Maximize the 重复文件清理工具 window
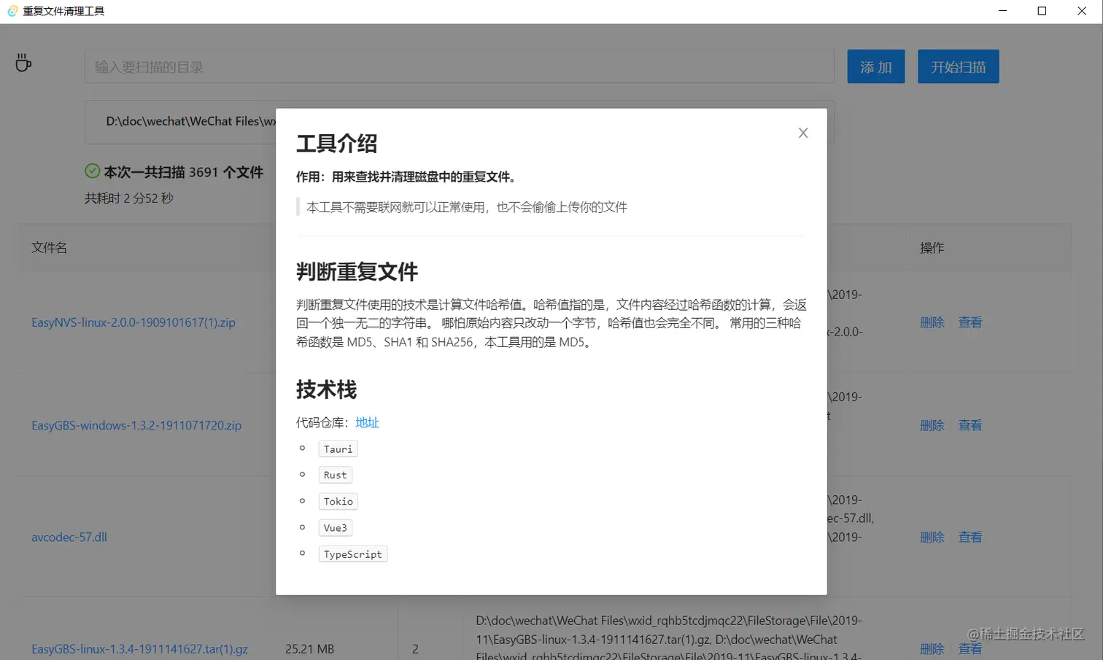 pos(1042,11)
